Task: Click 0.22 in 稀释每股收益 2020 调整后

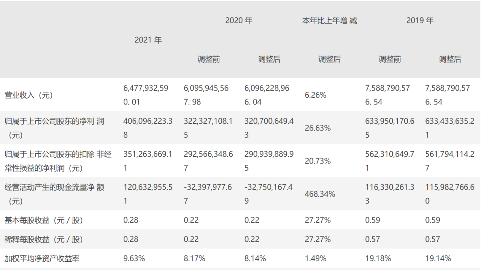Action: 252,239
